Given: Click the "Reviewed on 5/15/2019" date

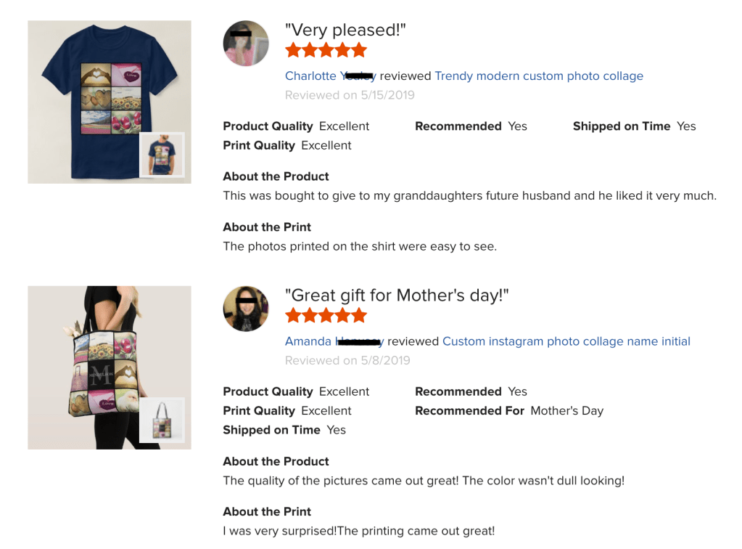Looking at the screenshot, I should 350,95.
